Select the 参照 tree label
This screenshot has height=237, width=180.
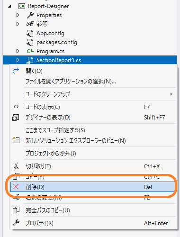(42, 24)
